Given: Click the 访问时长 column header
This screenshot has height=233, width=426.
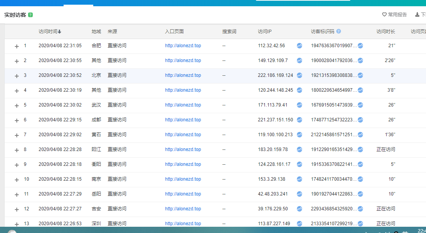Looking at the screenshot, I should click(x=386, y=32).
